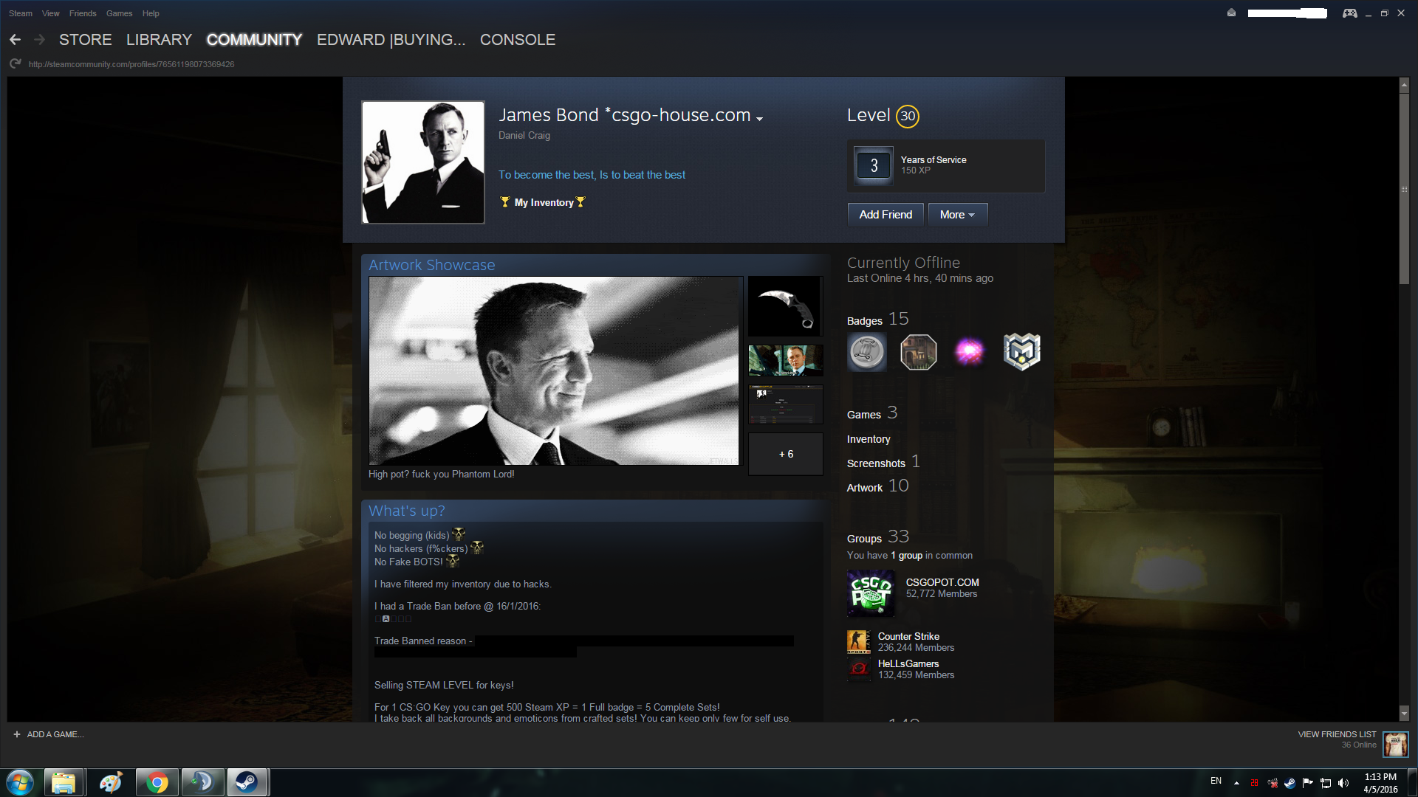1418x797 pixels.
Task: Open the +6 more artwork tile
Action: click(x=785, y=454)
